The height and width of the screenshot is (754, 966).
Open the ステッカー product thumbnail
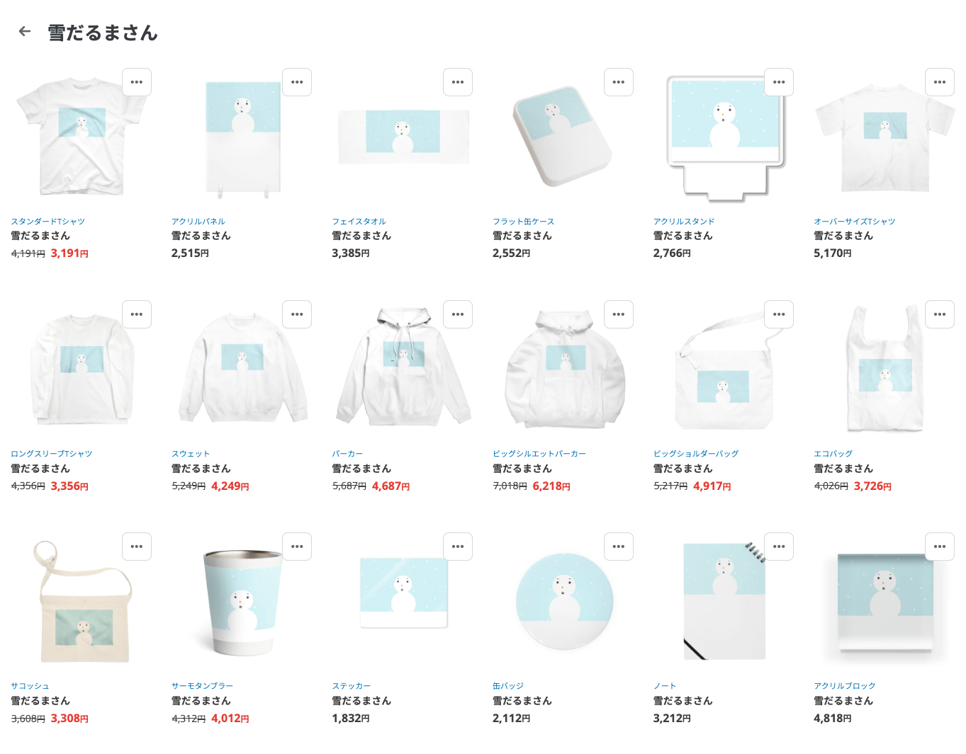click(x=403, y=592)
